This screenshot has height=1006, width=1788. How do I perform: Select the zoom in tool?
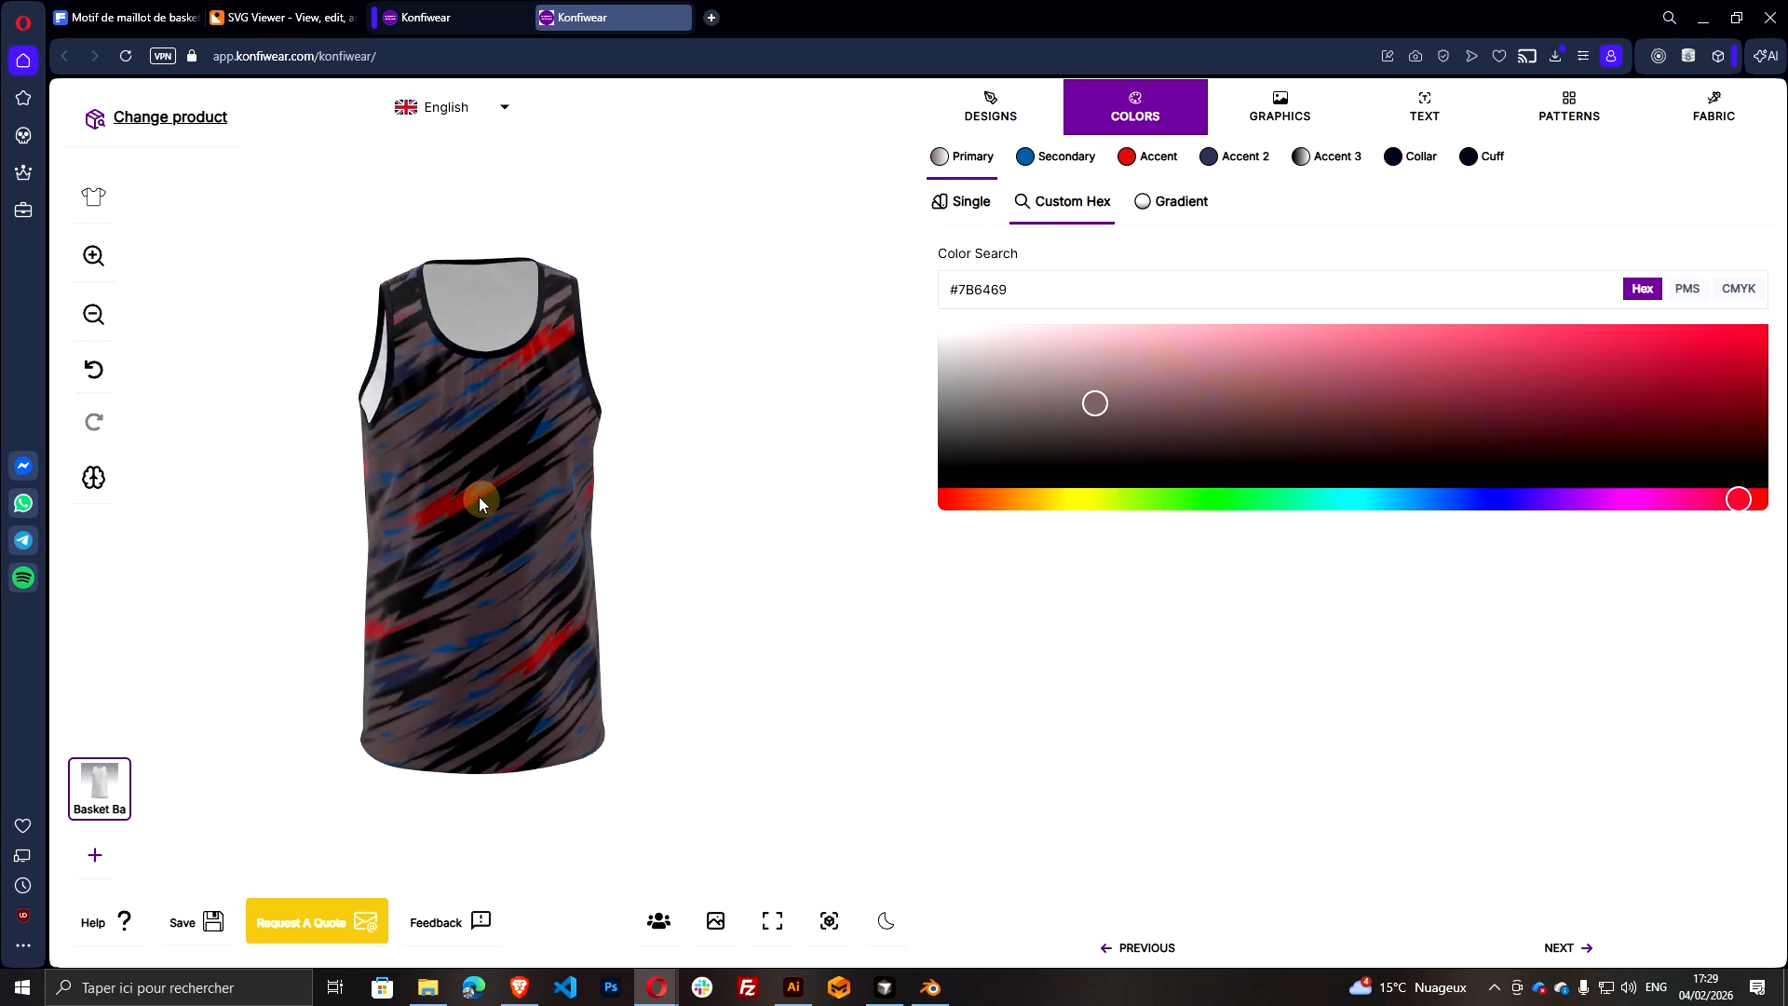click(x=93, y=255)
